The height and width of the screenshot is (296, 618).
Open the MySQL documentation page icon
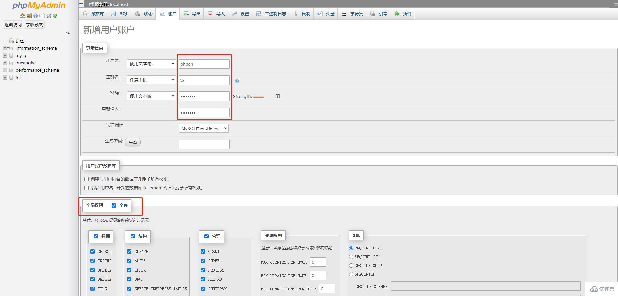tap(42, 16)
